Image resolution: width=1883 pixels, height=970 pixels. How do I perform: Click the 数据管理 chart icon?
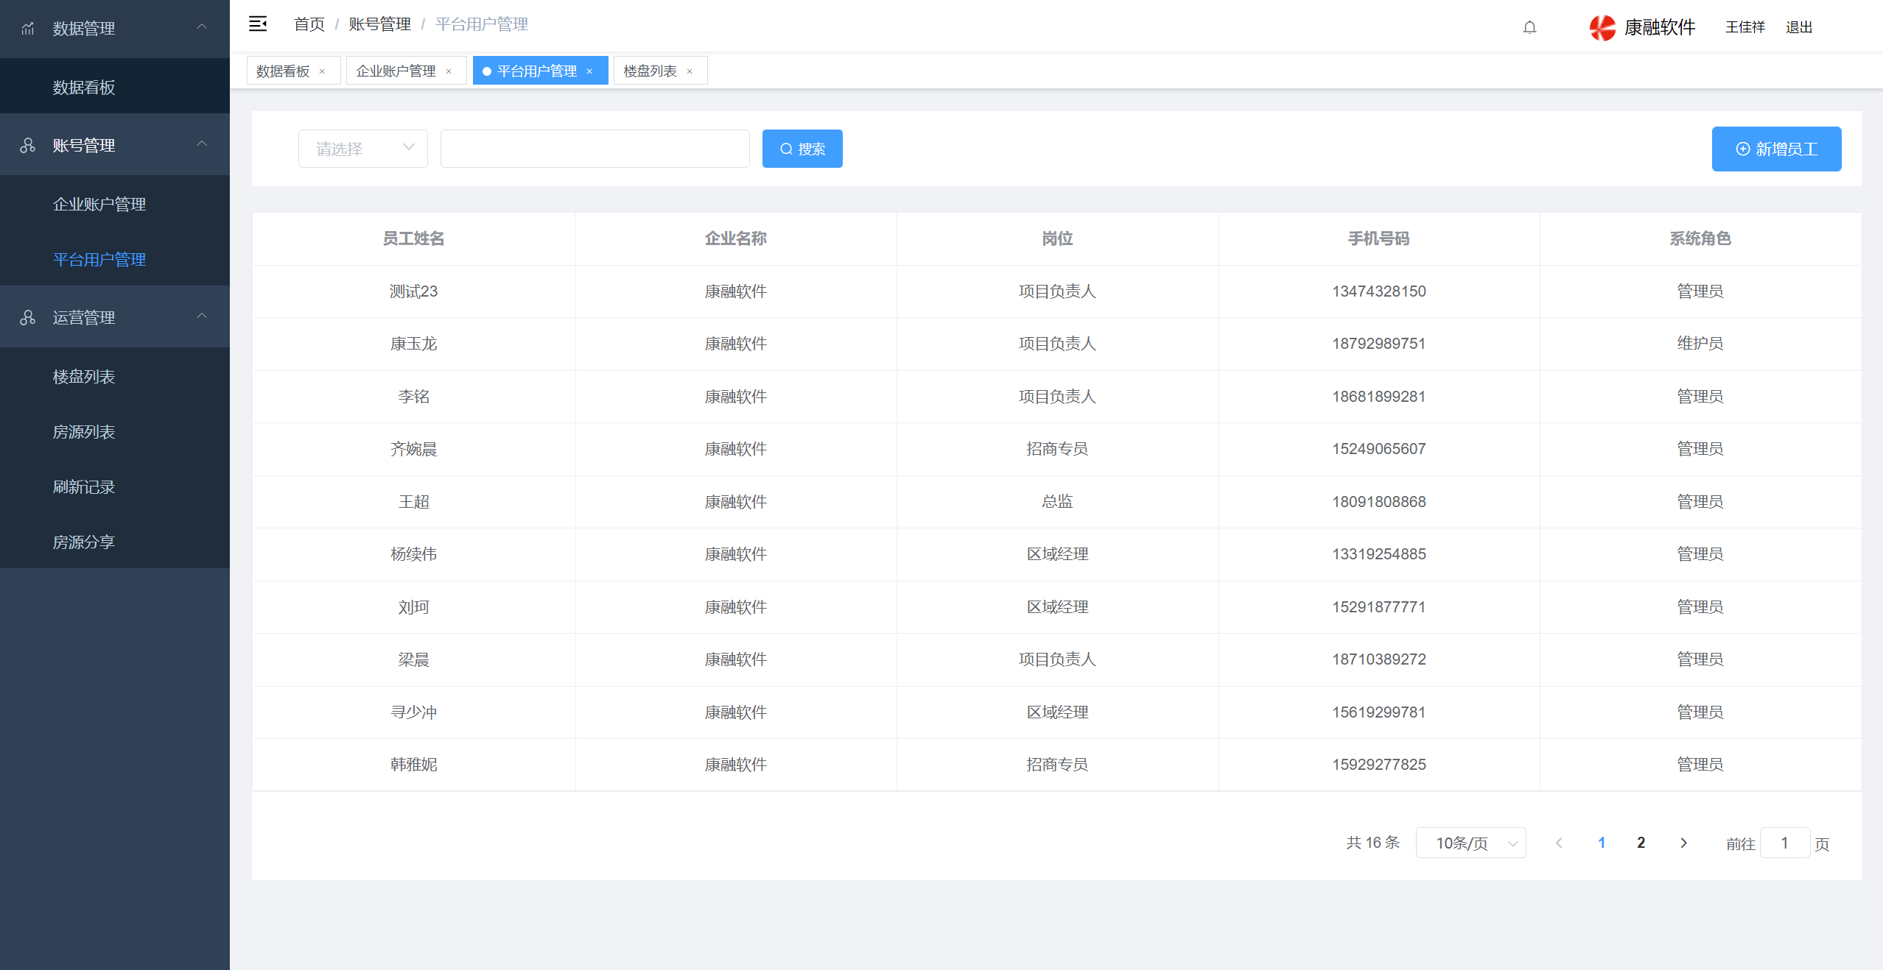(28, 29)
